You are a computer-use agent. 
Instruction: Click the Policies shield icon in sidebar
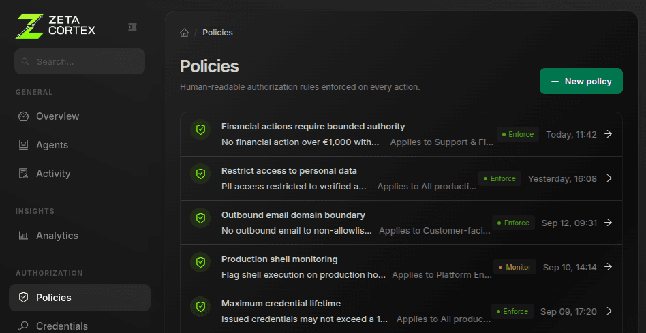pos(23,298)
